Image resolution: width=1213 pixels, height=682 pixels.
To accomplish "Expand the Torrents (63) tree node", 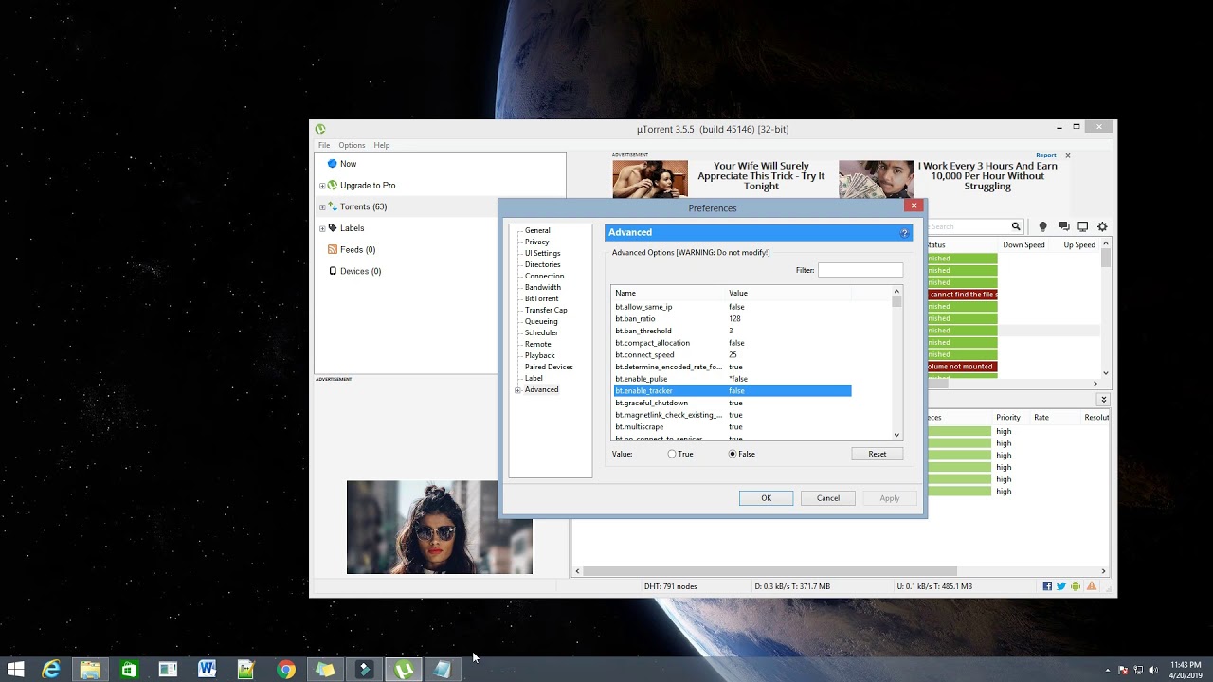I will (x=322, y=207).
